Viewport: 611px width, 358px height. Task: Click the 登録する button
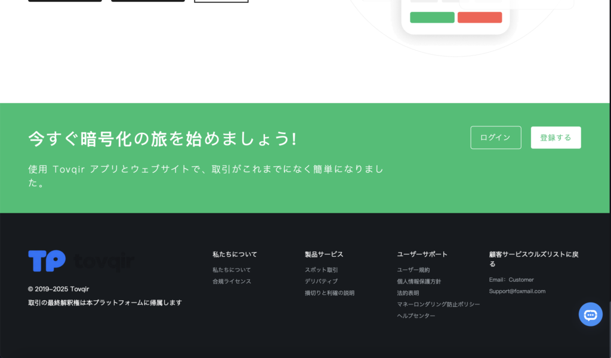pyautogui.click(x=556, y=138)
